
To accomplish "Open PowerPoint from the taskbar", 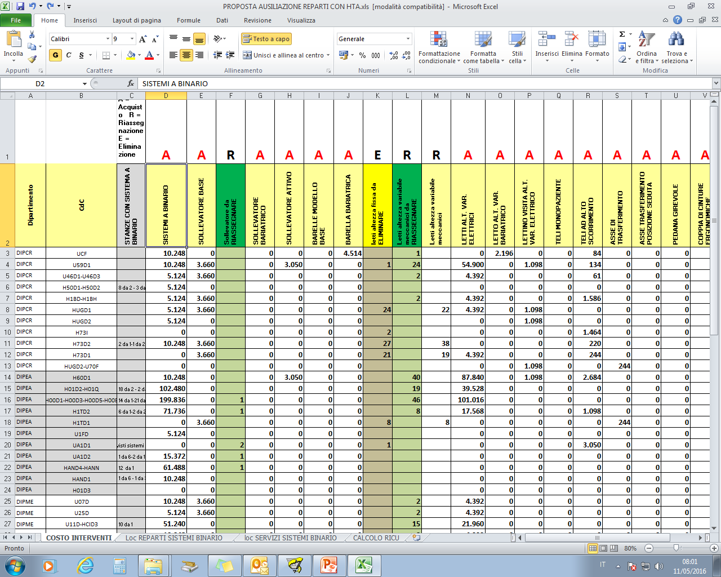I will pos(329,565).
